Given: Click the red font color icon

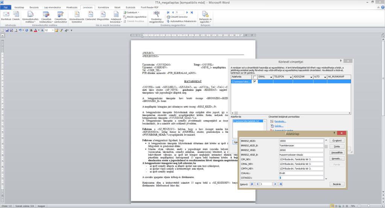Looking at the screenshot, I should [35, 30].
